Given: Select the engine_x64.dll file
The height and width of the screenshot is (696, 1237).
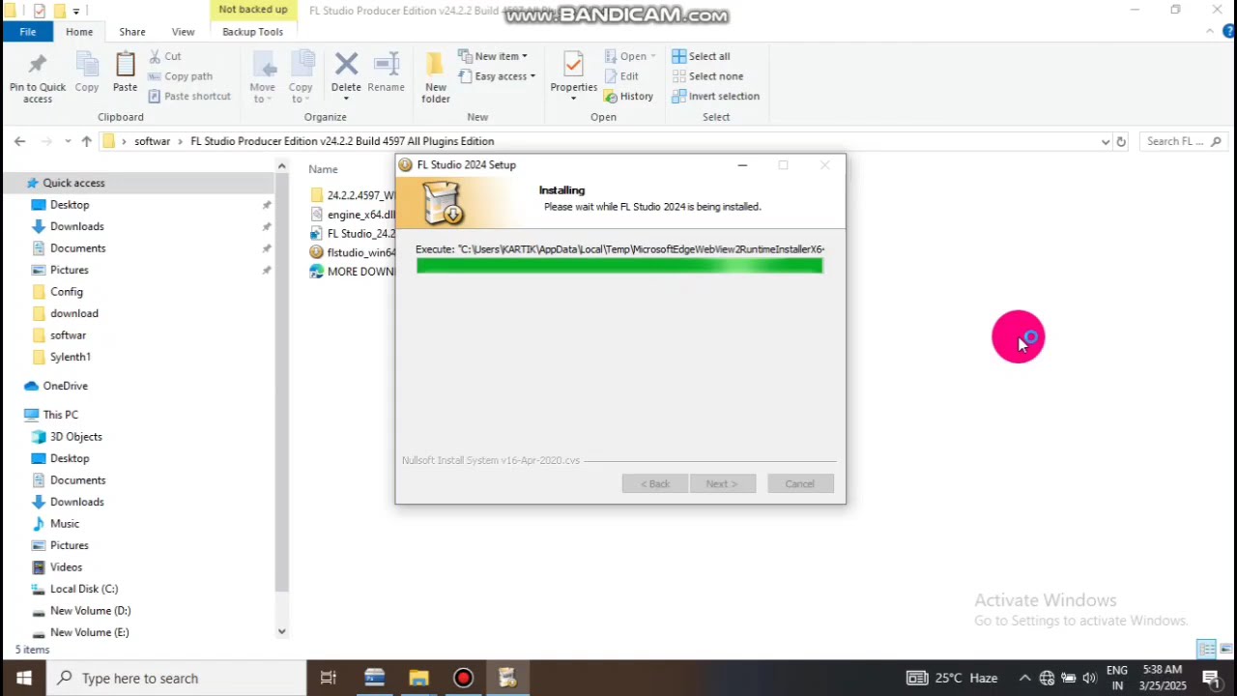Looking at the screenshot, I should (x=352, y=215).
